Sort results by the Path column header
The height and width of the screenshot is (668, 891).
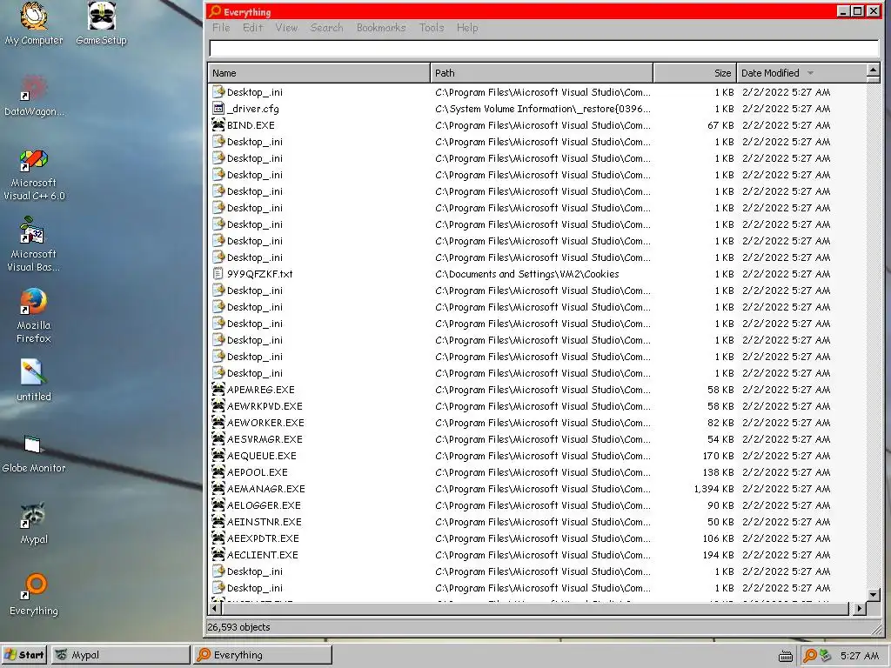[541, 73]
